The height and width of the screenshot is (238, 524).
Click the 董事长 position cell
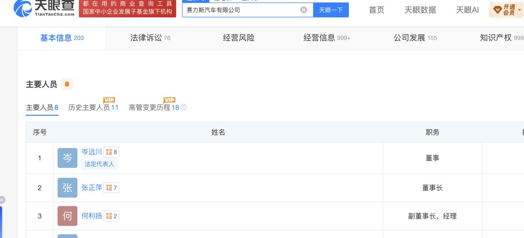coord(432,188)
